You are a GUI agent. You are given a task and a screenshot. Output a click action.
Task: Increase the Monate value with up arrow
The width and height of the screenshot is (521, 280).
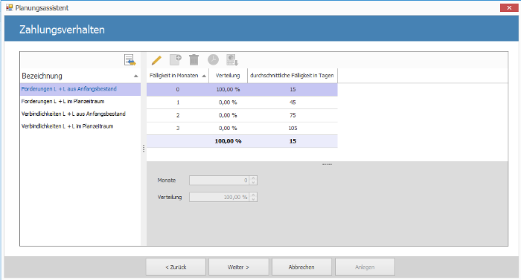(x=254, y=178)
